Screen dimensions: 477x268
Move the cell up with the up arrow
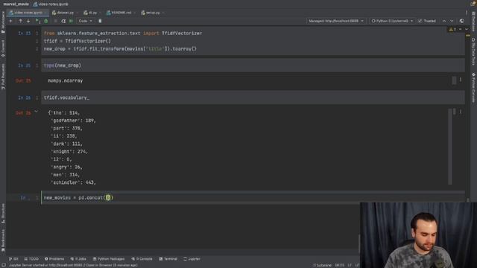[x=20, y=21]
